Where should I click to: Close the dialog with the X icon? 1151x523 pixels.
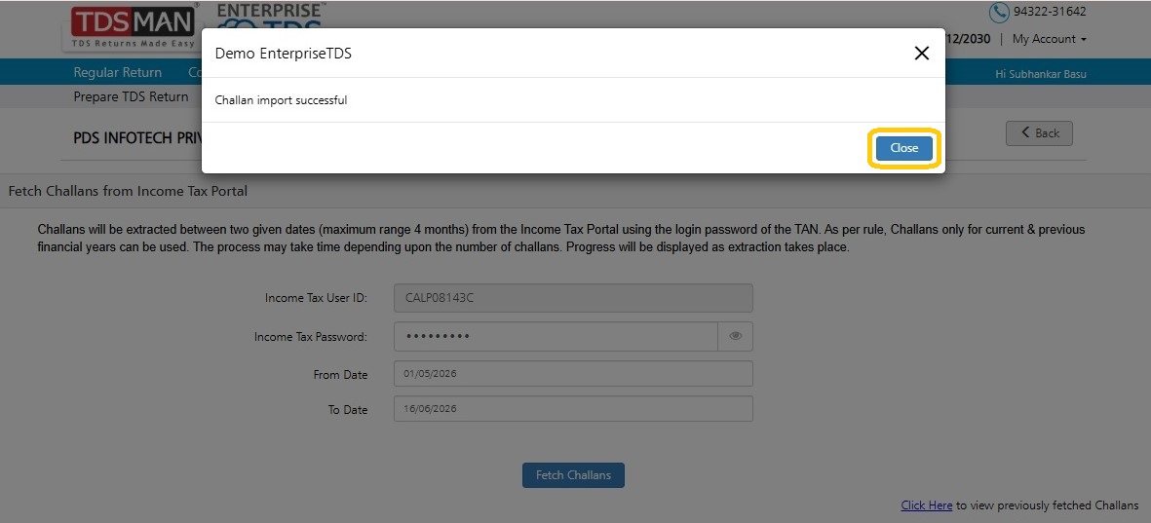921,53
